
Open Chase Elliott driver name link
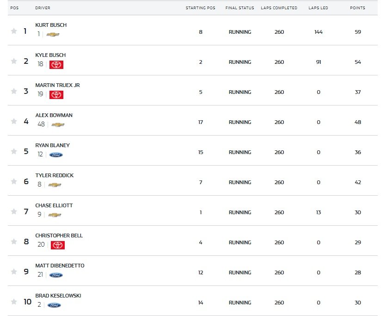tap(54, 205)
